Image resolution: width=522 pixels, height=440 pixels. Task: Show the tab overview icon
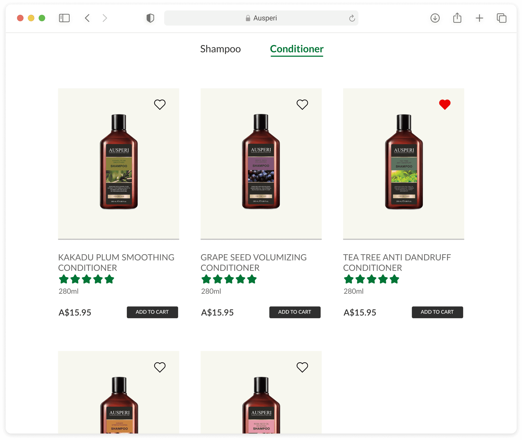click(501, 18)
